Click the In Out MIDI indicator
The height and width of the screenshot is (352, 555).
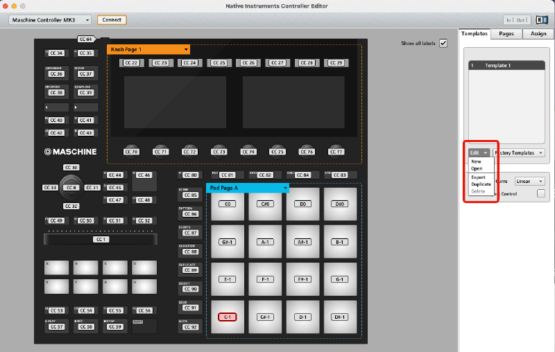517,20
